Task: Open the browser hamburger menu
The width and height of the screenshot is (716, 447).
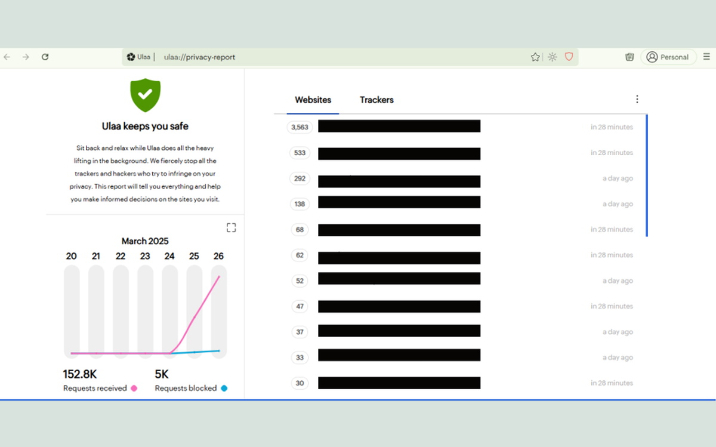Action: [707, 57]
